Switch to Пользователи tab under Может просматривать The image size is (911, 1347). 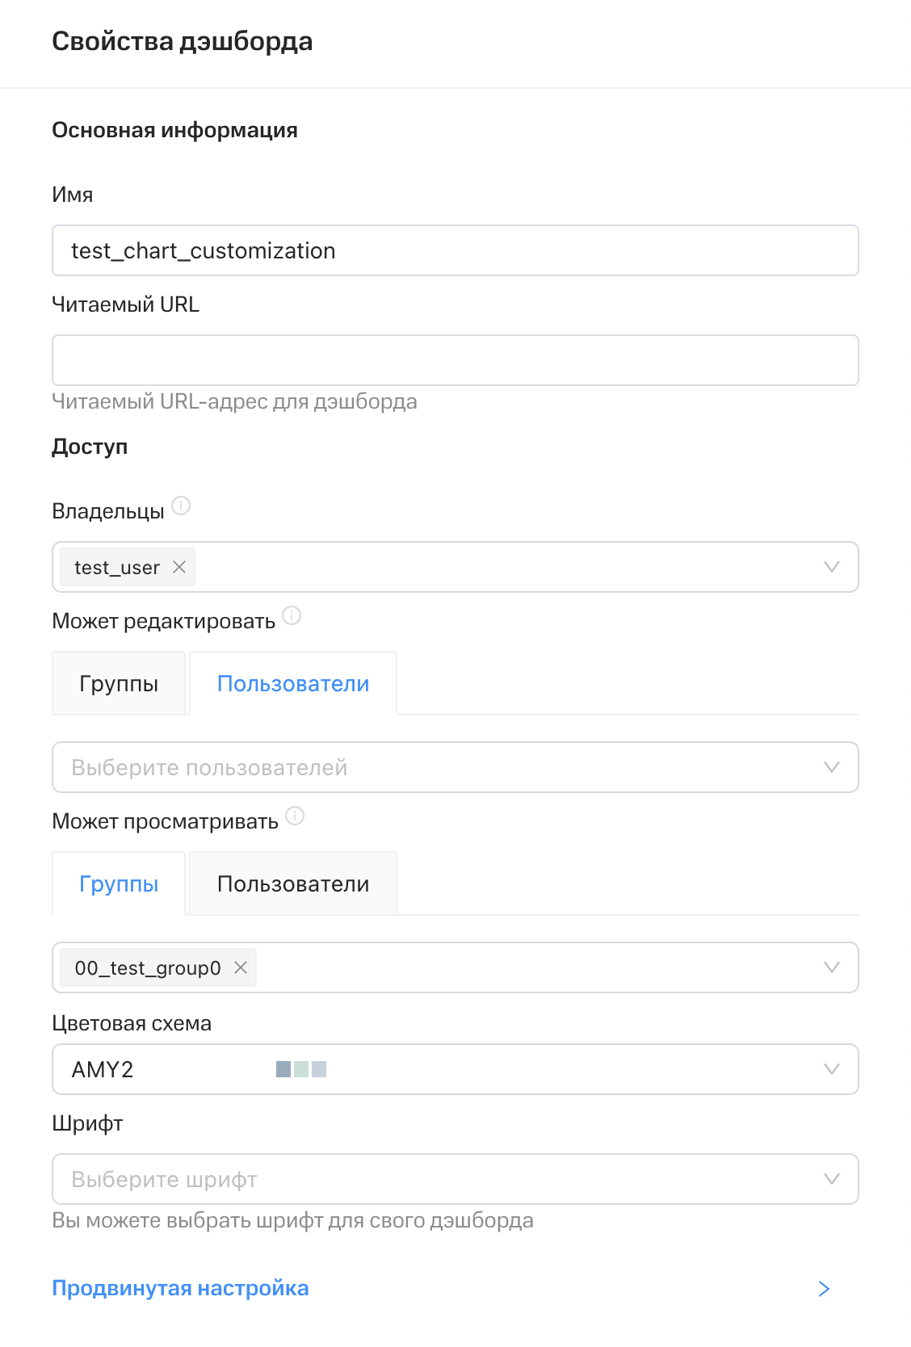coord(293,884)
